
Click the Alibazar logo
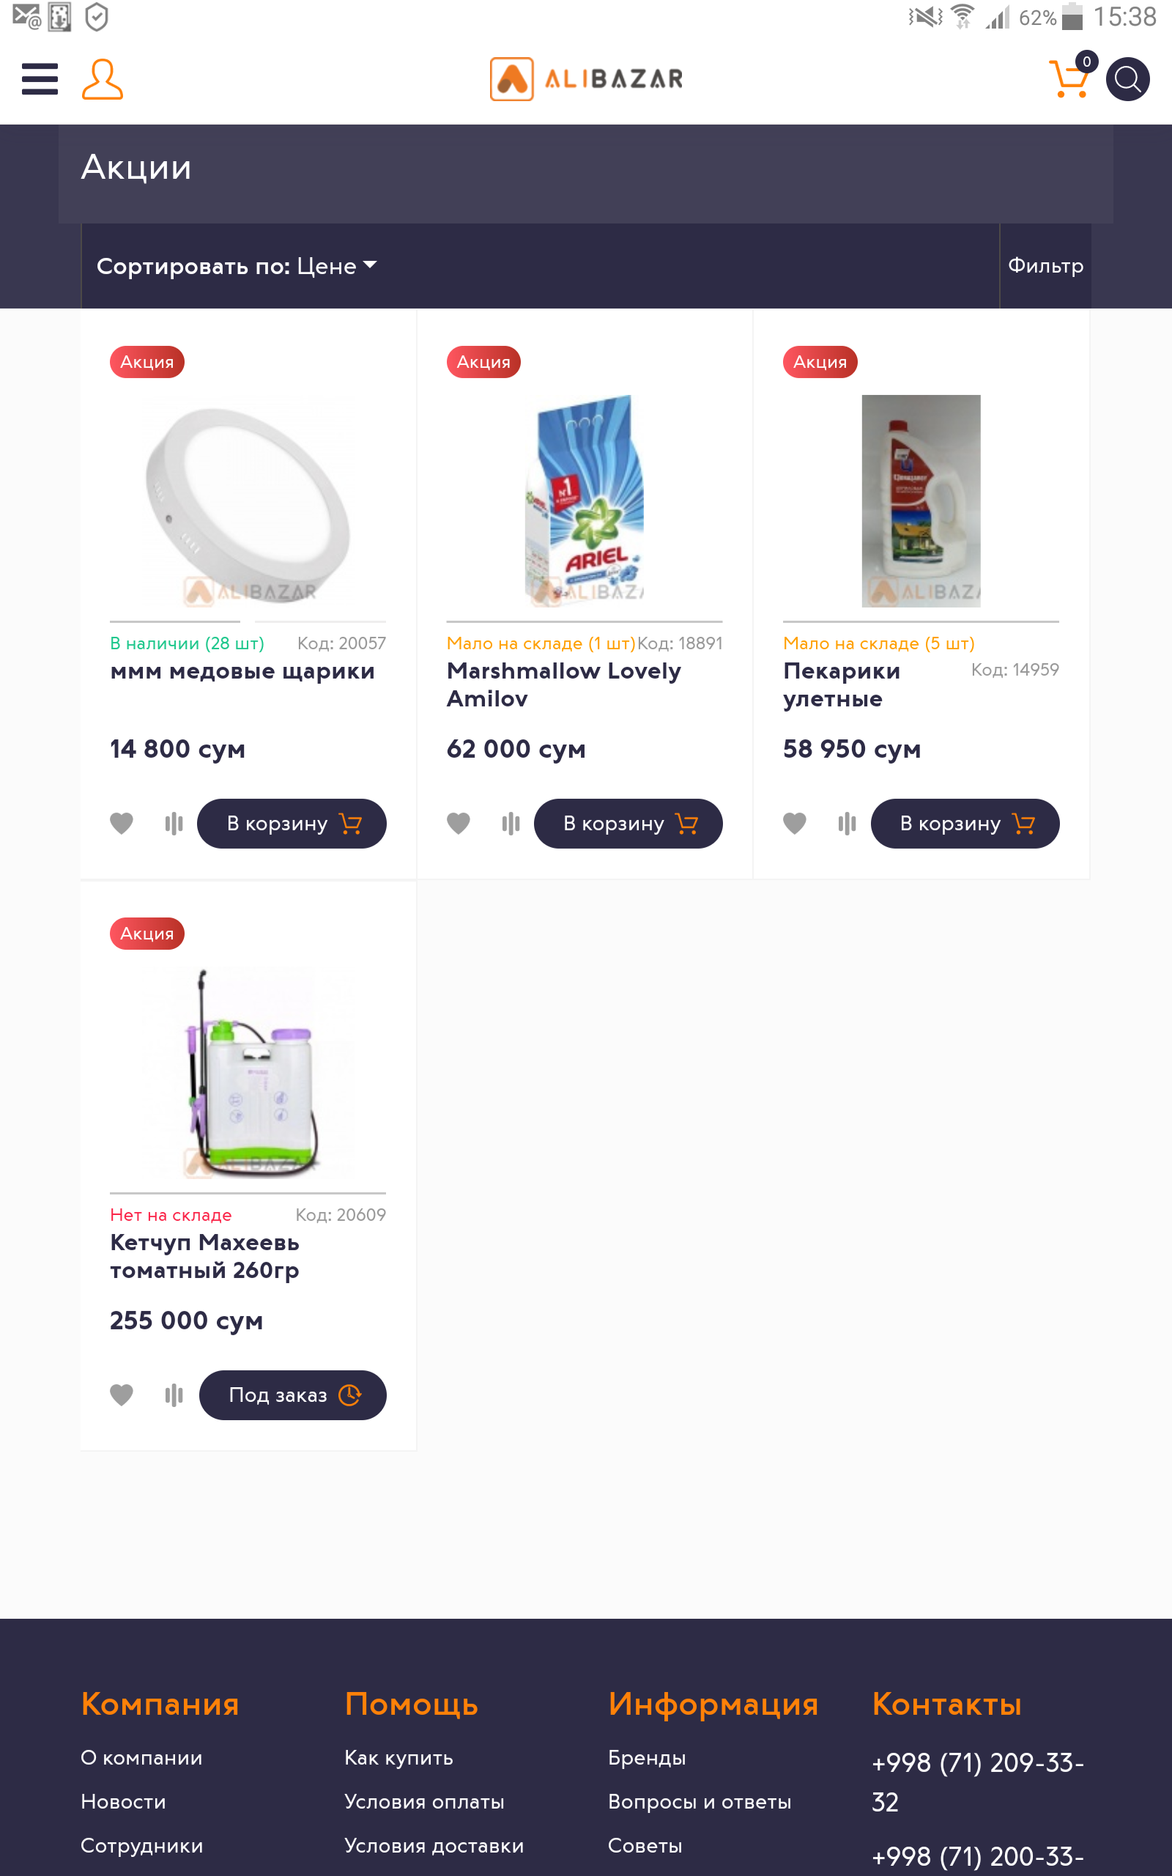click(586, 78)
